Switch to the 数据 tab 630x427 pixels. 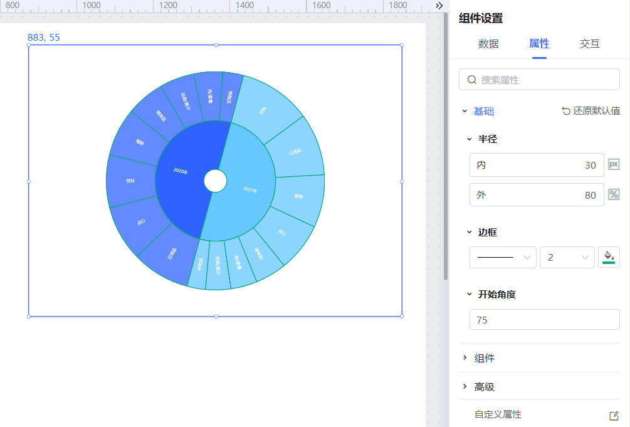488,44
